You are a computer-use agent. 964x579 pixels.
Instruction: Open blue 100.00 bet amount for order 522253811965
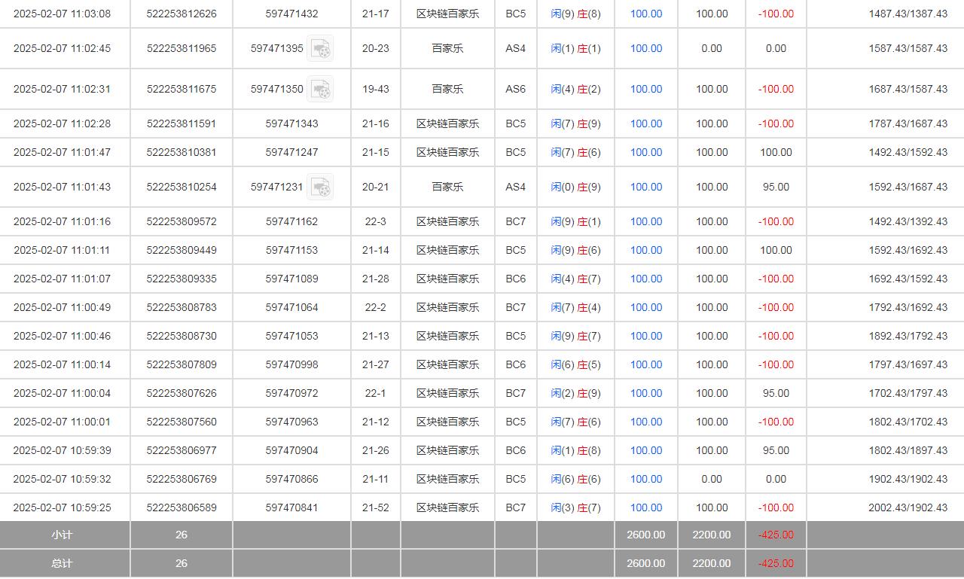pos(645,48)
